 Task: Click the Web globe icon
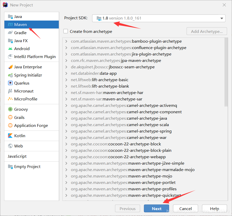coord(10,146)
